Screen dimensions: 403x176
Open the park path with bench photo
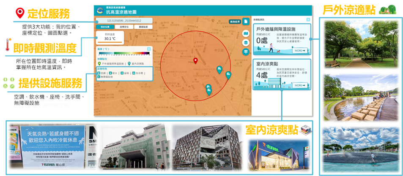[362, 44]
